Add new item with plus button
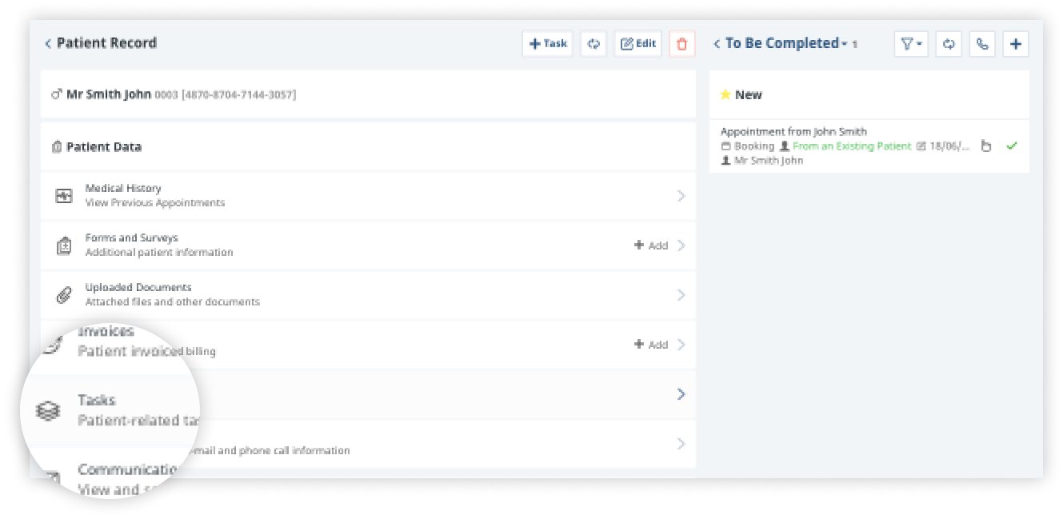The image size is (1063, 519). 1016,44
